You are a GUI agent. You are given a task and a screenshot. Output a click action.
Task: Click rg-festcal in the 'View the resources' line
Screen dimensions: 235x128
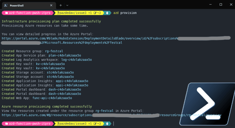tap(104, 111)
